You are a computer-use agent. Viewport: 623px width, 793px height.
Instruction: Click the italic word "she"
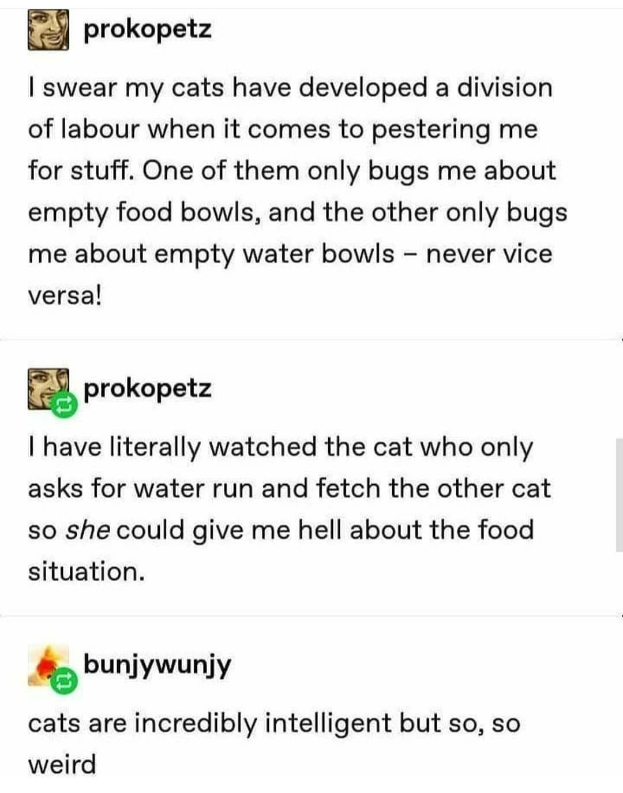(x=88, y=530)
